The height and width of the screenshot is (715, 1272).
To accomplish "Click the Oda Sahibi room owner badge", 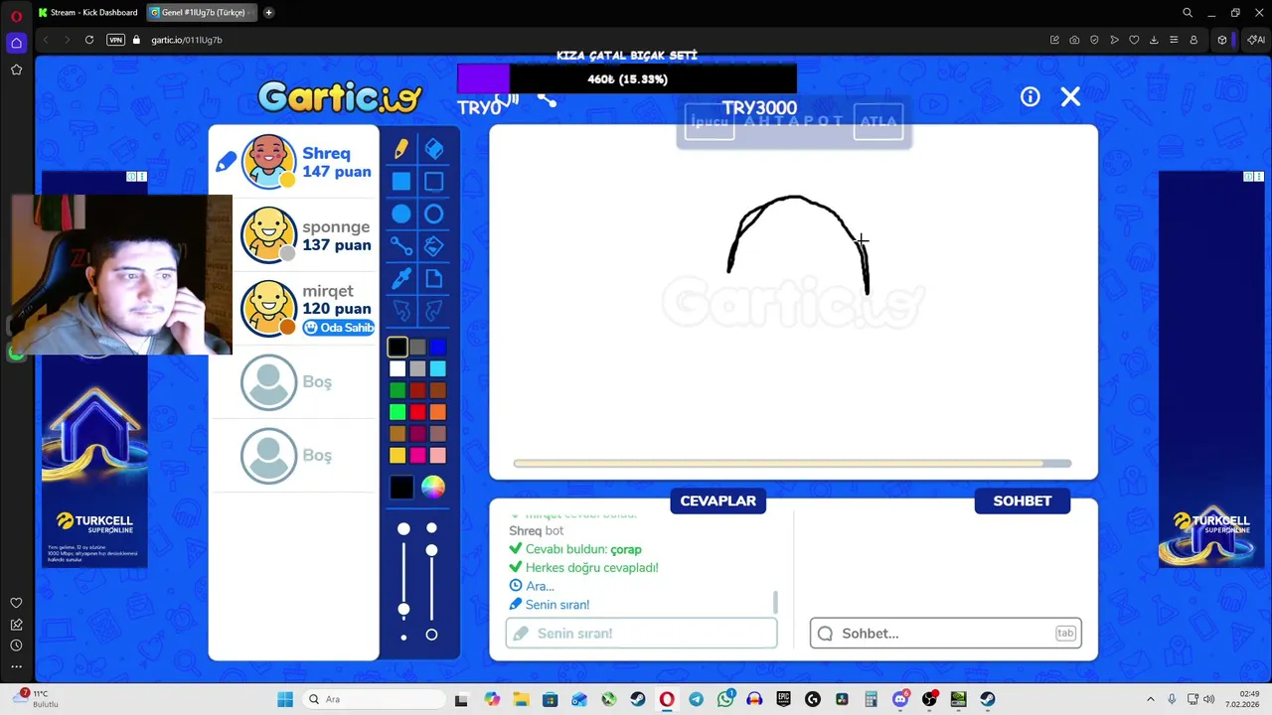I will pyautogui.click(x=339, y=328).
